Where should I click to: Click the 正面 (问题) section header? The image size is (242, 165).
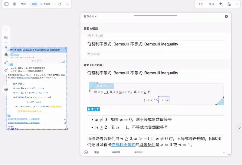tap(91, 29)
